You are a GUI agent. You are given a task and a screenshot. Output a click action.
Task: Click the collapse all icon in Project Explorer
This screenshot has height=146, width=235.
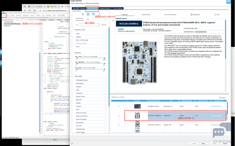[30, 20]
